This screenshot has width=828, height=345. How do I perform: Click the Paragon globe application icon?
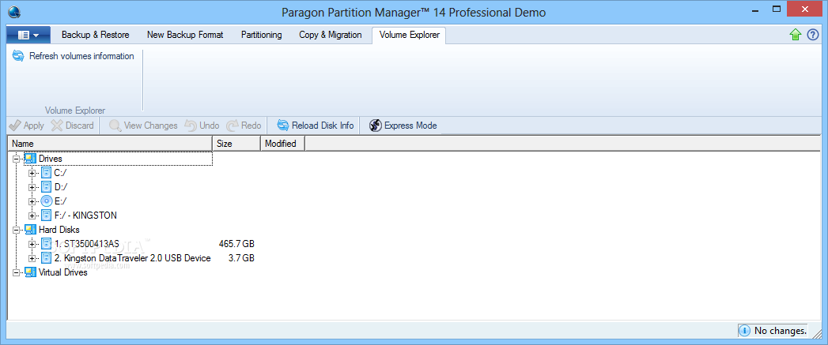click(x=15, y=12)
